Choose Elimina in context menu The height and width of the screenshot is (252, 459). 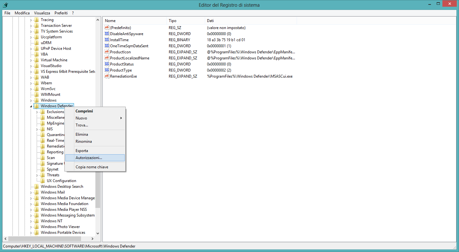pos(95,134)
